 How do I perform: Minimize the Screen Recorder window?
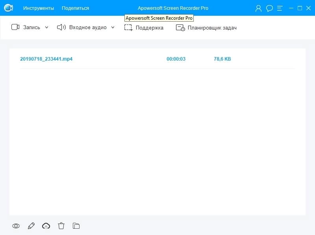[x=291, y=8]
